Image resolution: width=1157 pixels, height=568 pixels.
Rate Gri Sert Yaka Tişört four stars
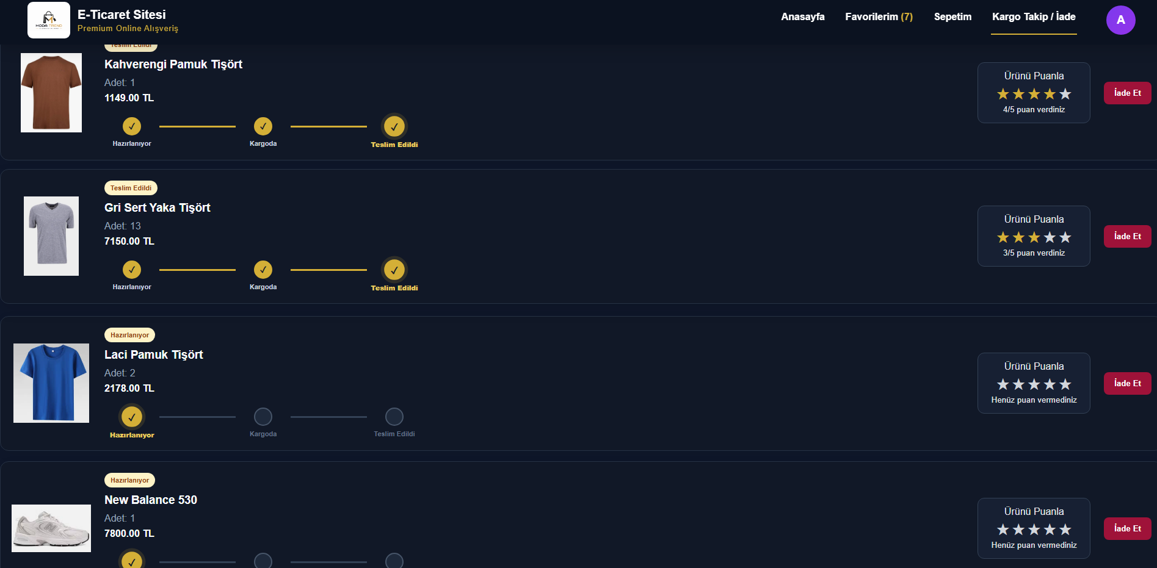(1050, 237)
